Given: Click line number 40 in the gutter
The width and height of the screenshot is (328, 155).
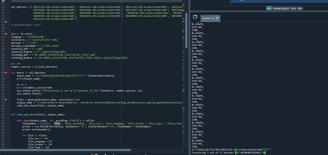Looking at the screenshot, I should coord(3,61).
